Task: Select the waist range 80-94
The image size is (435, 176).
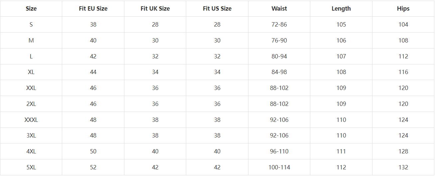Action: coord(279,56)
